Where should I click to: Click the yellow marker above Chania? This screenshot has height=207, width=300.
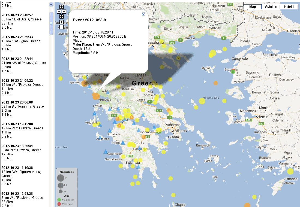pyautogui.click(x=173, y=195)
